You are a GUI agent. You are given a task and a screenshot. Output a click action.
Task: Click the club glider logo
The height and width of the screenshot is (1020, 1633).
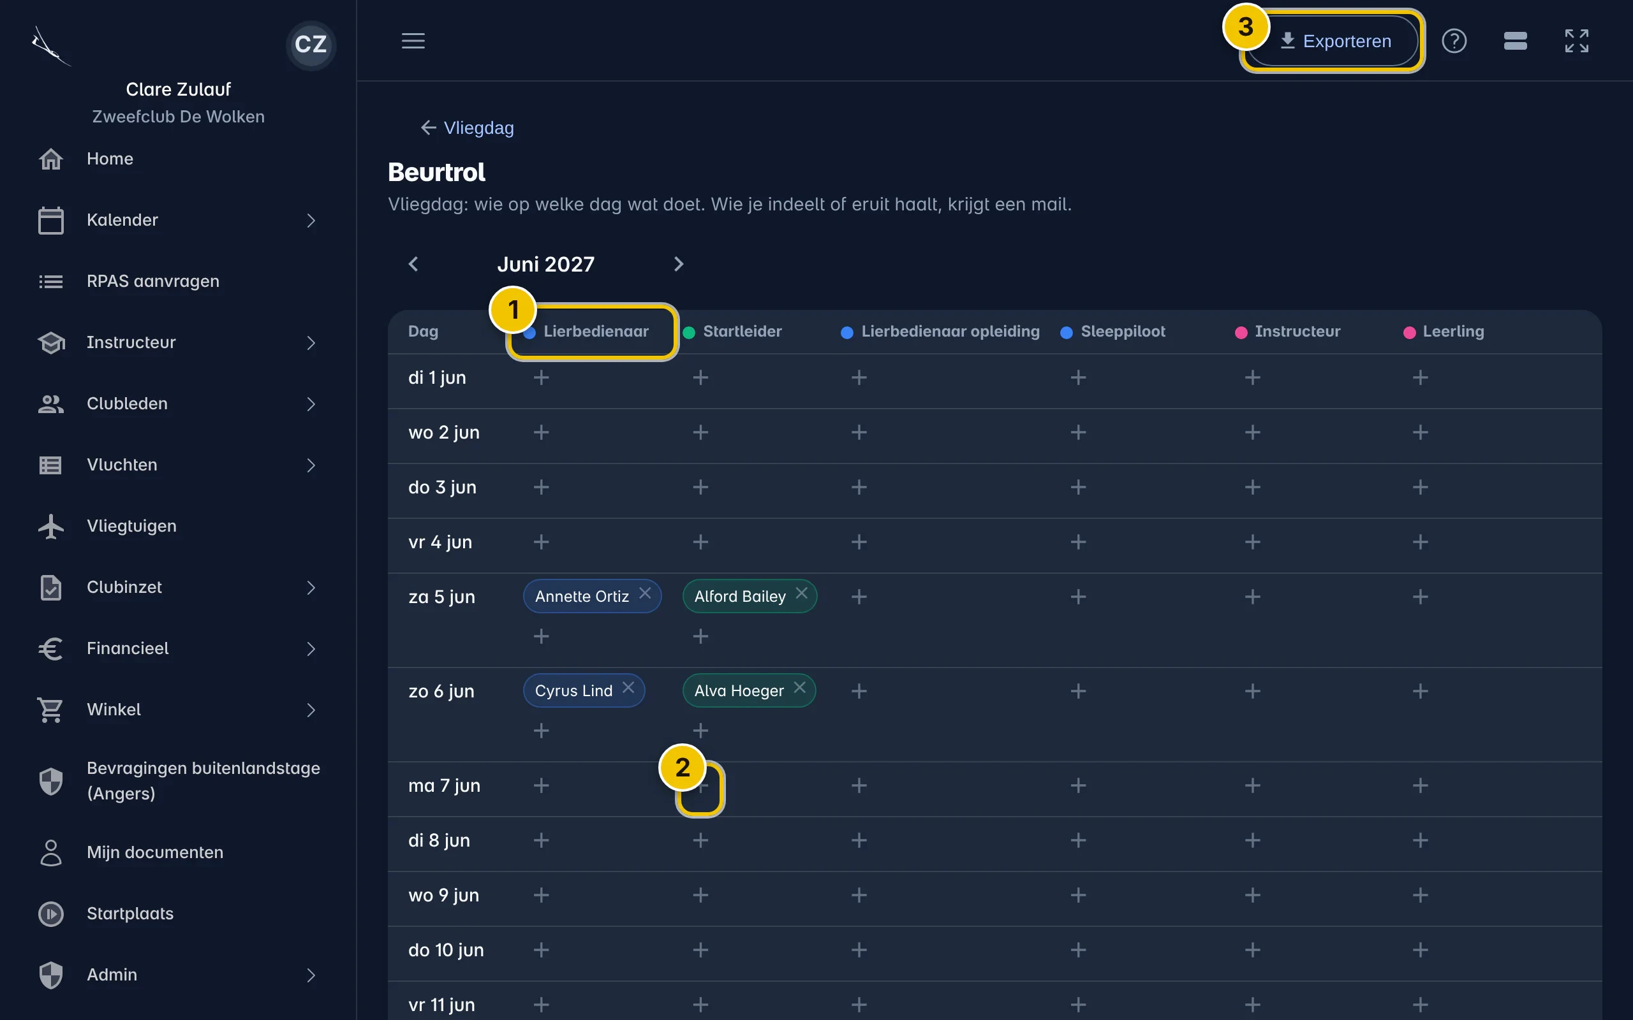point(50,46)
